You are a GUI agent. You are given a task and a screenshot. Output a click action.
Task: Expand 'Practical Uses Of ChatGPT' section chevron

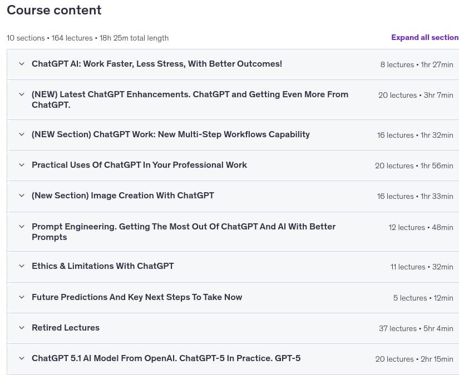[22, 165]
